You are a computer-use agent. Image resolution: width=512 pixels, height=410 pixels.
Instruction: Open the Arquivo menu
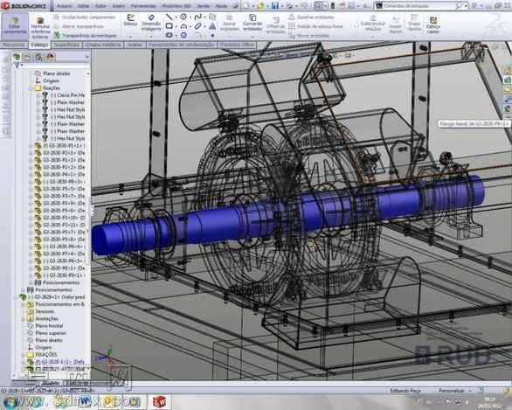[x=65, y=6]
